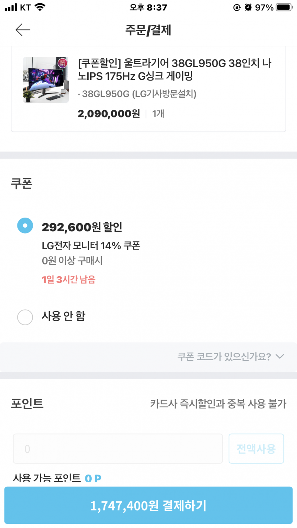Open the LG monitor product thumbnail
Image resolution: width=297 pixels, height=528 pixels.
(x=46, y=80)
